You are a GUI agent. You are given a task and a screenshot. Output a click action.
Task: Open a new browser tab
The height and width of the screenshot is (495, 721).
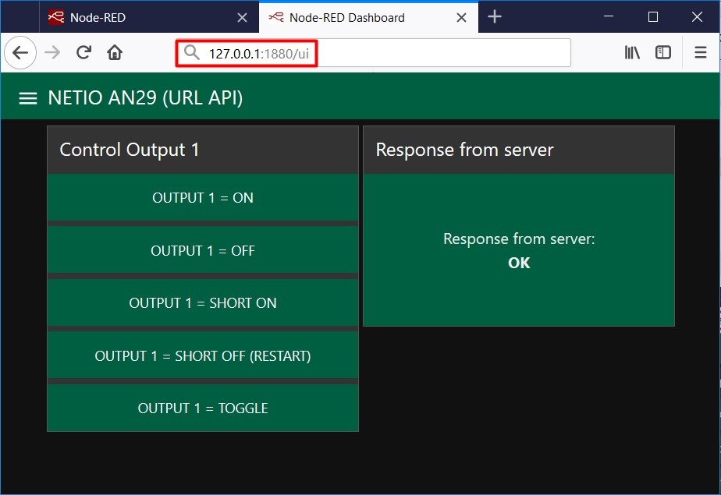(x=494, y=17)
